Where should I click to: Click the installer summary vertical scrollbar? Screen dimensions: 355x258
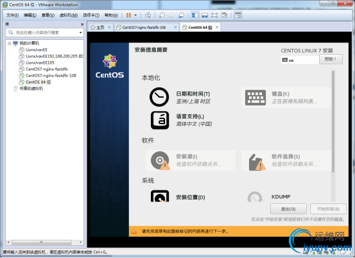point(333,122)
